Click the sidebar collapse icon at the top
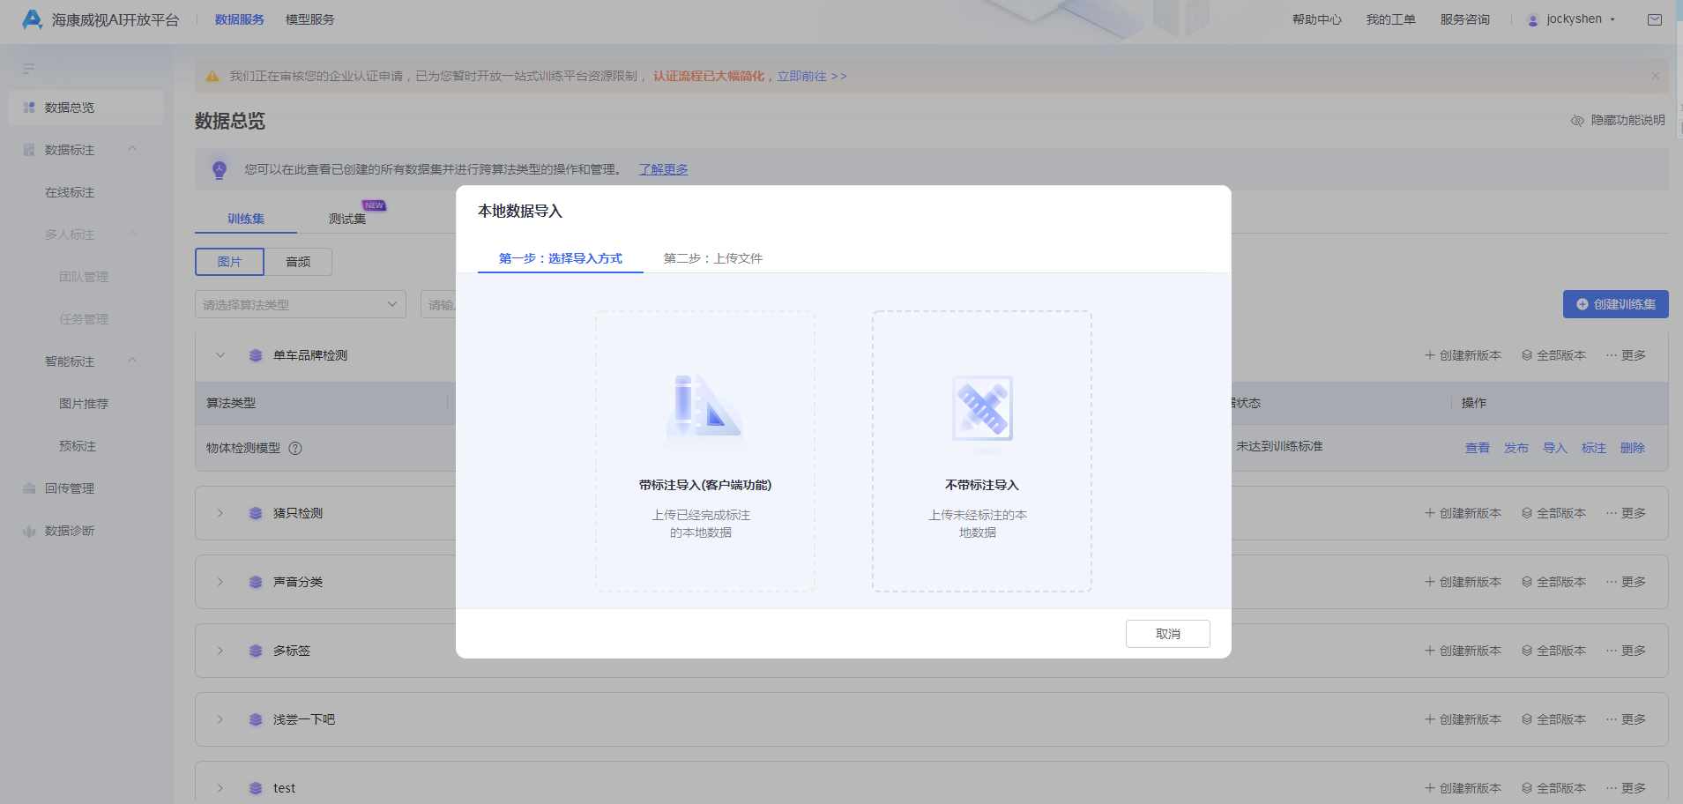Screen dimensions: 1683x804 coord(29,68)
